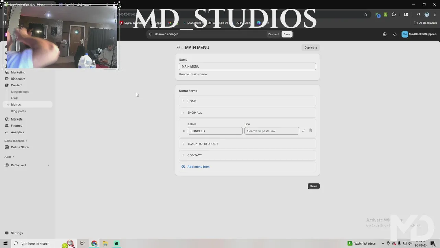The height and width of the screenshot is (248, 440).
Task: Open Metaobjects under Content
Action: 20,92
